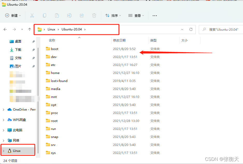The width and height of the screenshot is (243, 164).
Task: Click the OneDrive cloud icon
Action: click(x=10, y=110)
